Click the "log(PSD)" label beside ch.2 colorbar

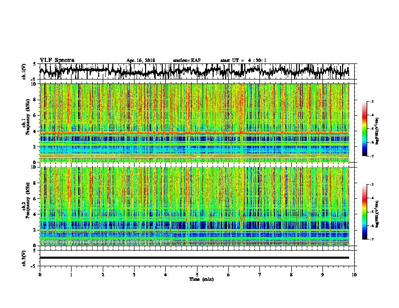377,214
